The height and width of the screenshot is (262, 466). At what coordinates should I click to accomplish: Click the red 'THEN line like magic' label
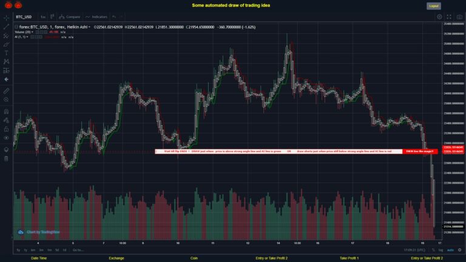[x=420, y=152]
